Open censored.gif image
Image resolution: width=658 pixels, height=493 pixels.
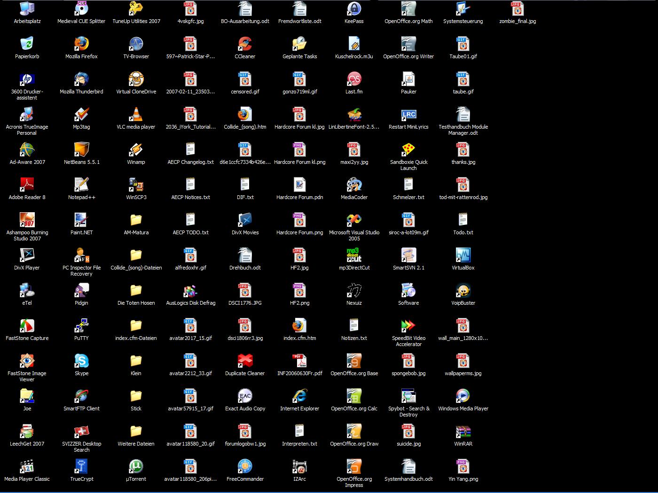click(245, 79)
